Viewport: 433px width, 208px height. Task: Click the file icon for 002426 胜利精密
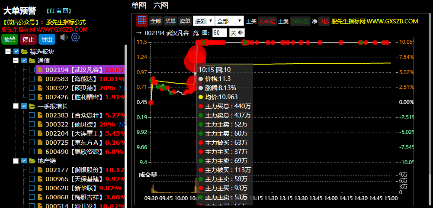(x=40, y=97)
